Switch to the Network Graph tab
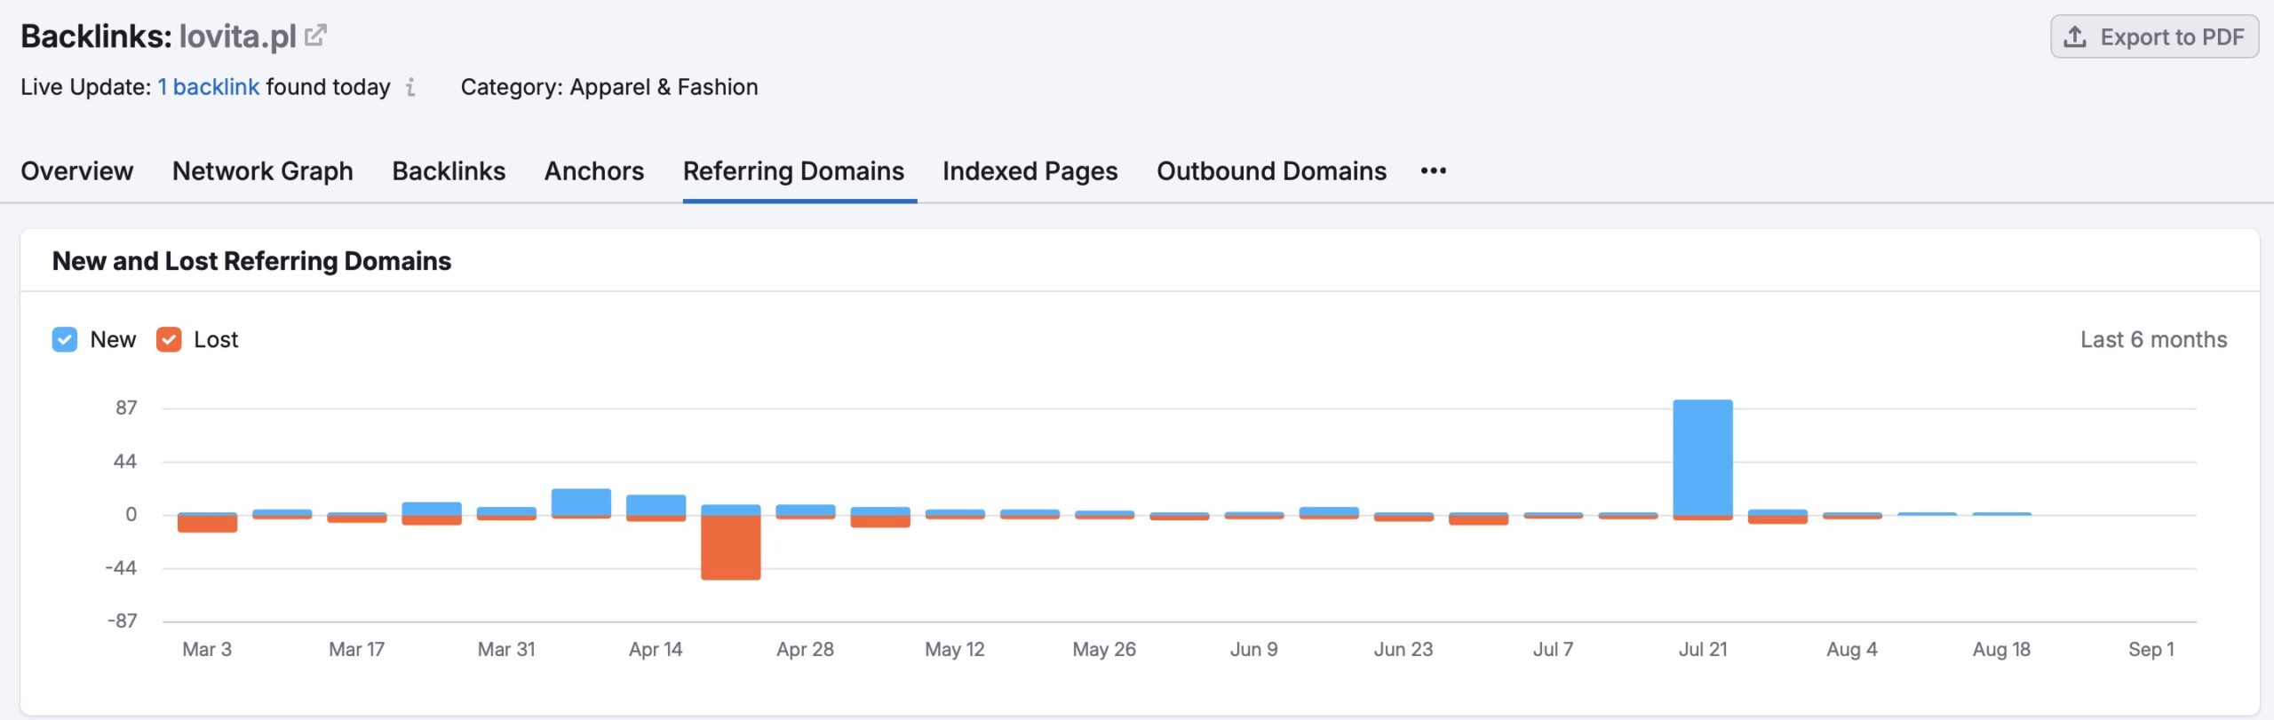The image size is (2274, 720). click(263, 170)
